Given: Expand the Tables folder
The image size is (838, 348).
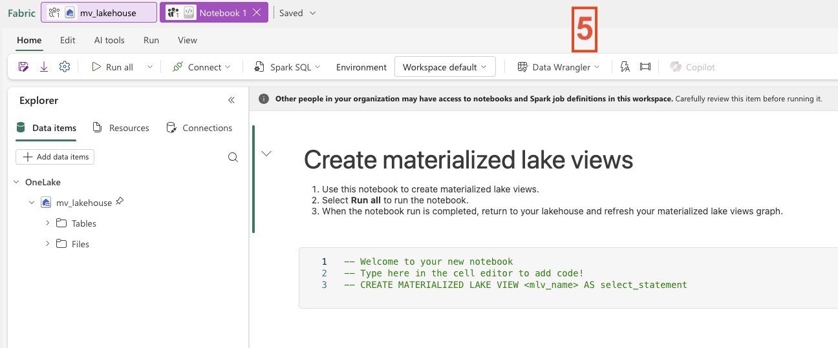Looking at the screenshot, I should click(48, 223).
